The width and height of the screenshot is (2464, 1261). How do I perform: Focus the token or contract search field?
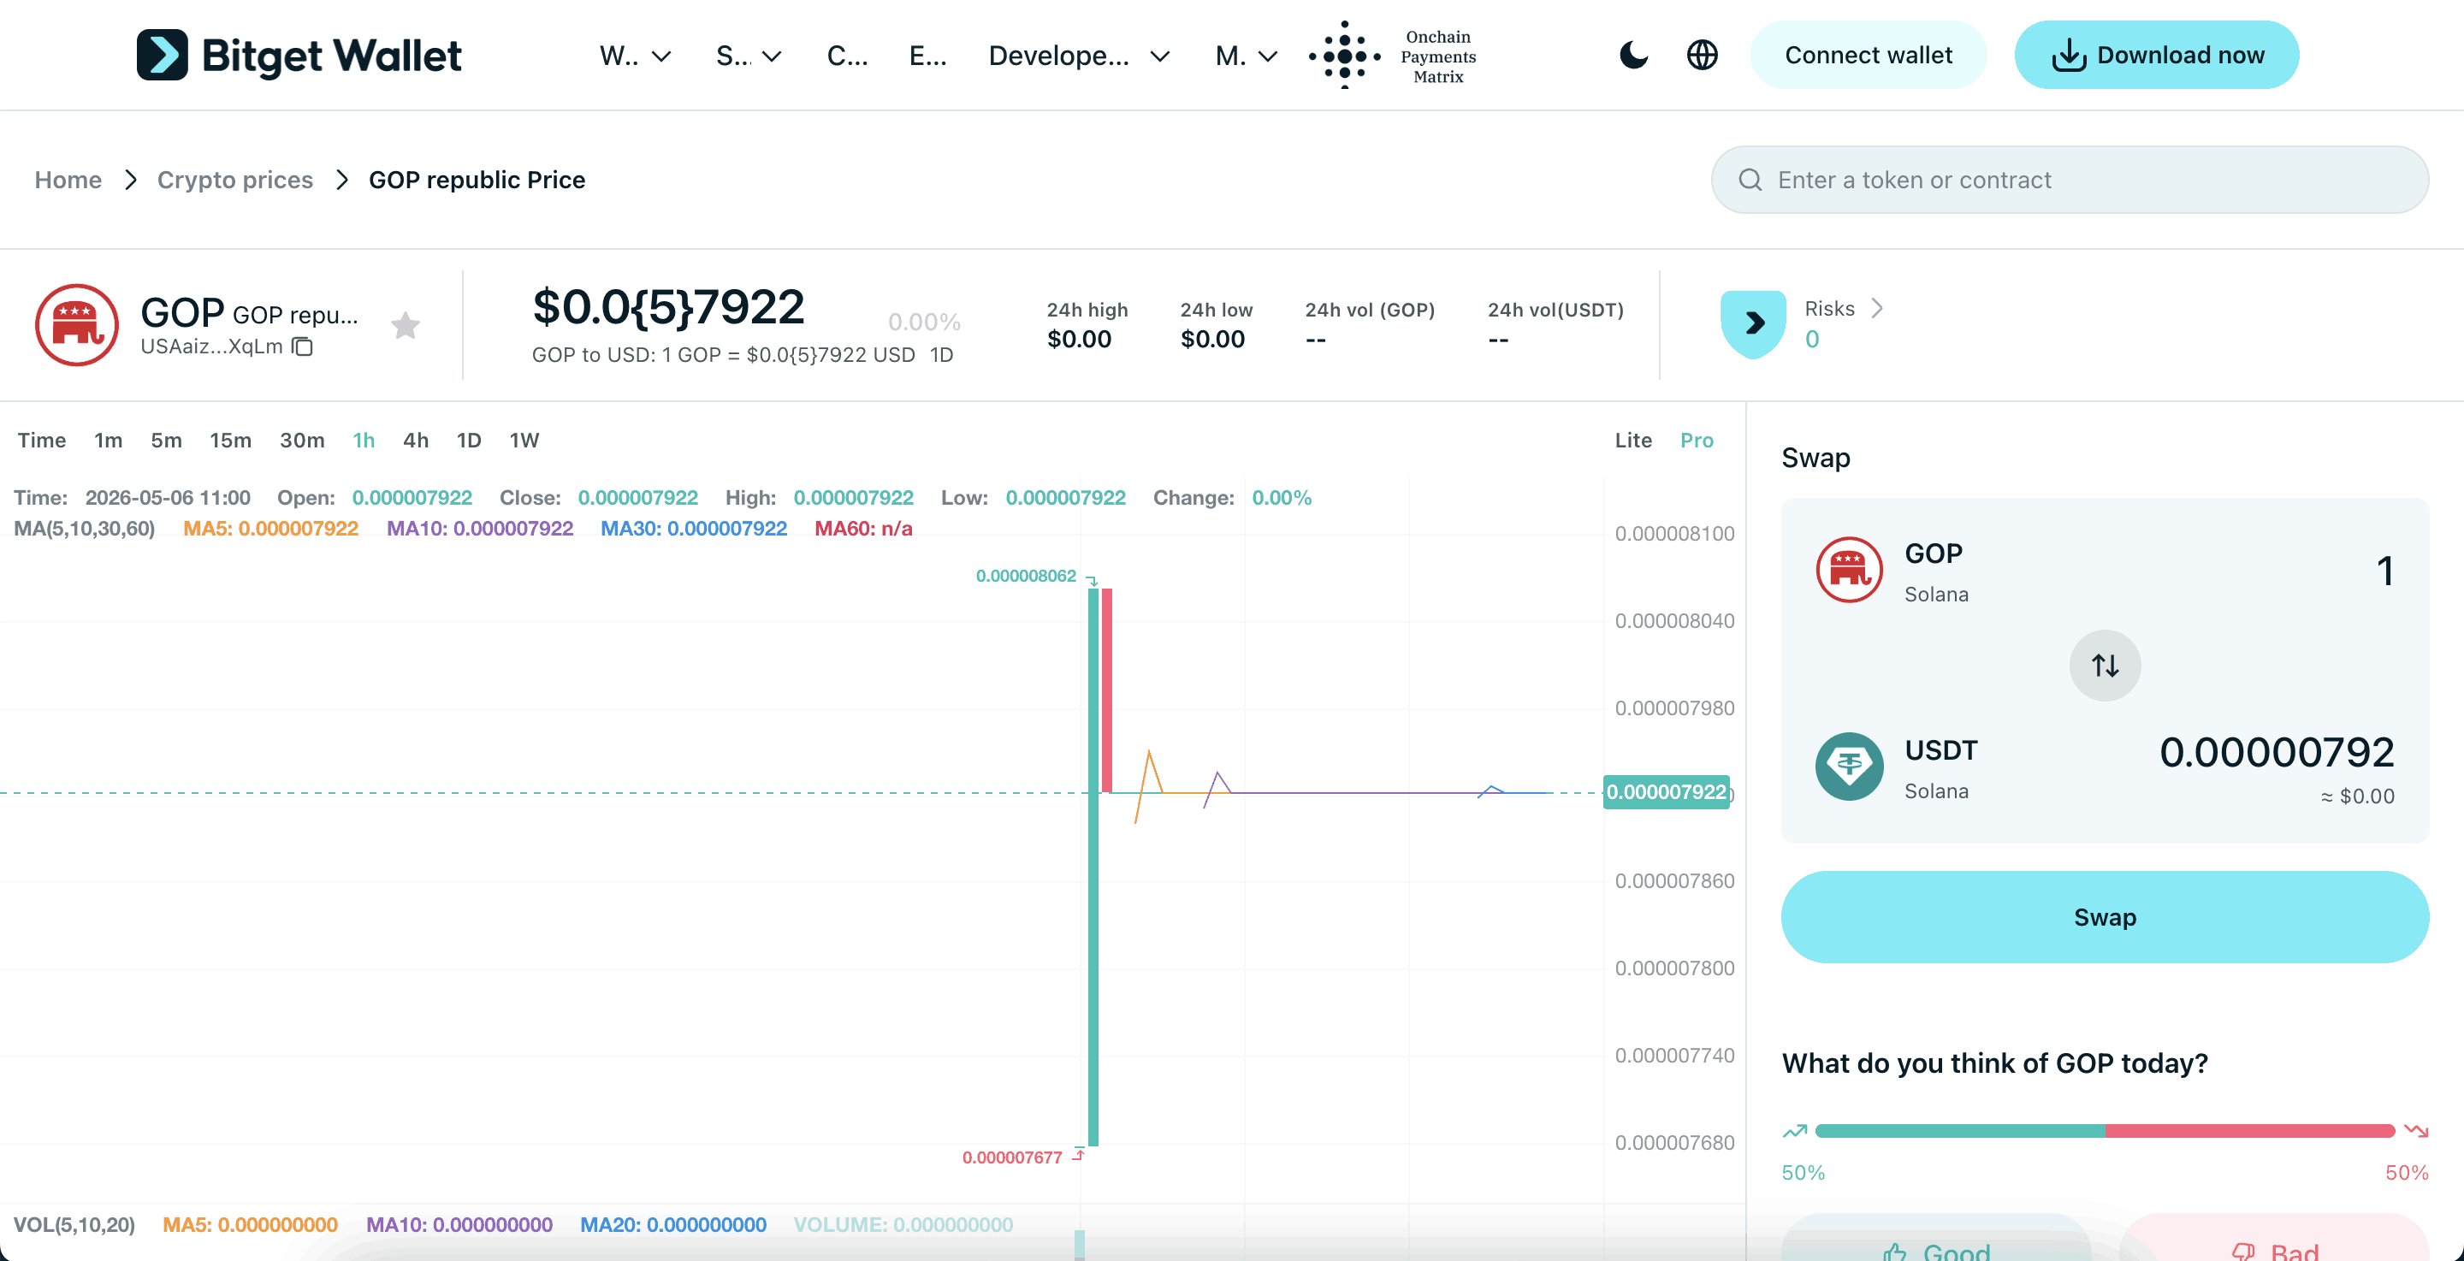coord(2070,180)
